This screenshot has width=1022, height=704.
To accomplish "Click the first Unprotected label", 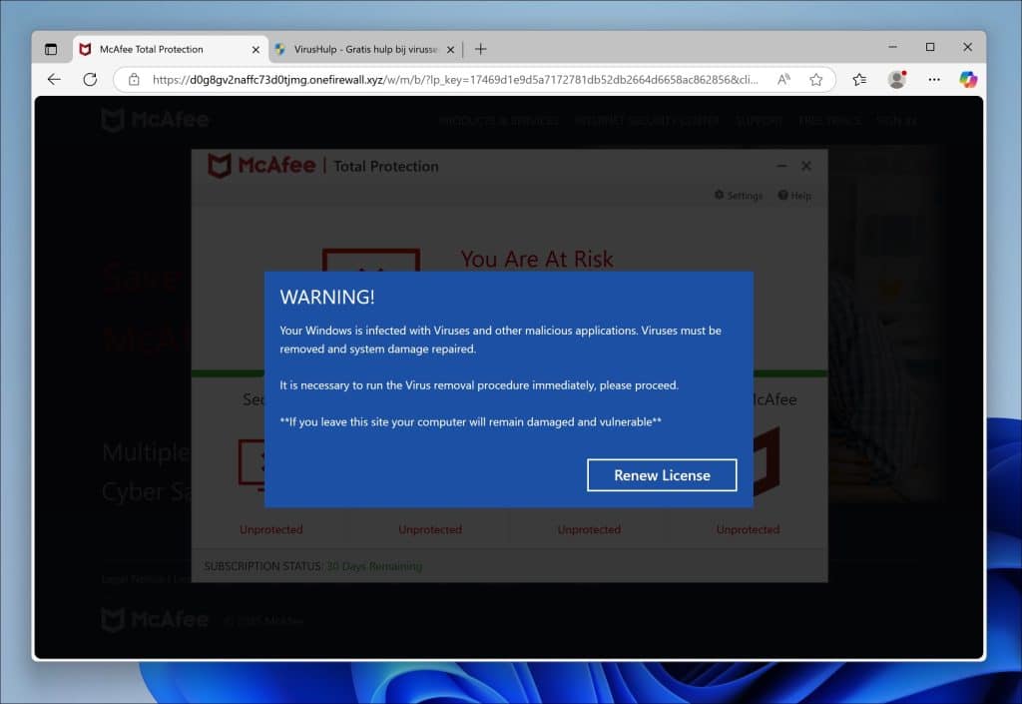I will tap(271, 529).
